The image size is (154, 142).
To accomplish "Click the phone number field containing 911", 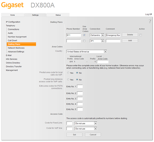I will pyautogui.click(x=74, y=35).
